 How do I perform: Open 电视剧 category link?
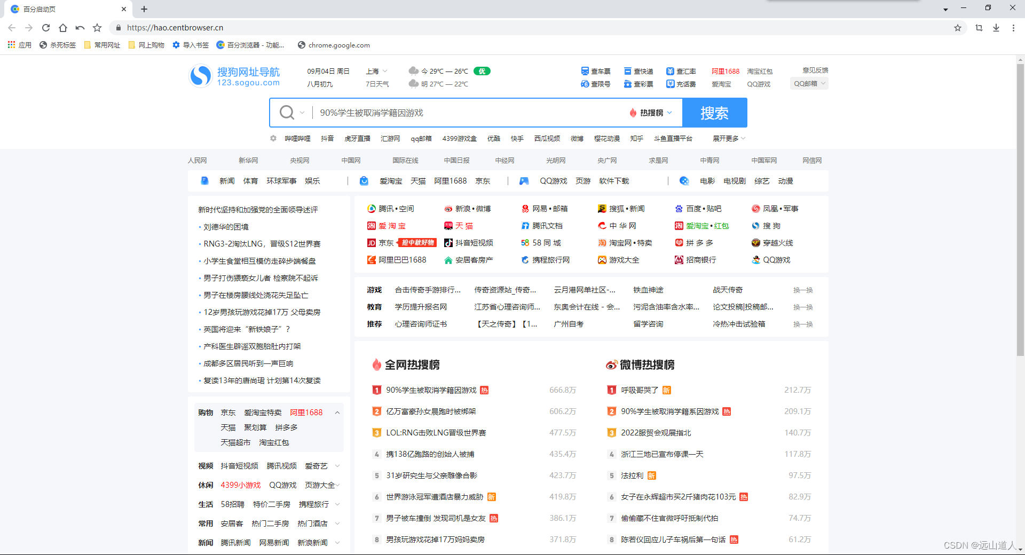[735, 181]
